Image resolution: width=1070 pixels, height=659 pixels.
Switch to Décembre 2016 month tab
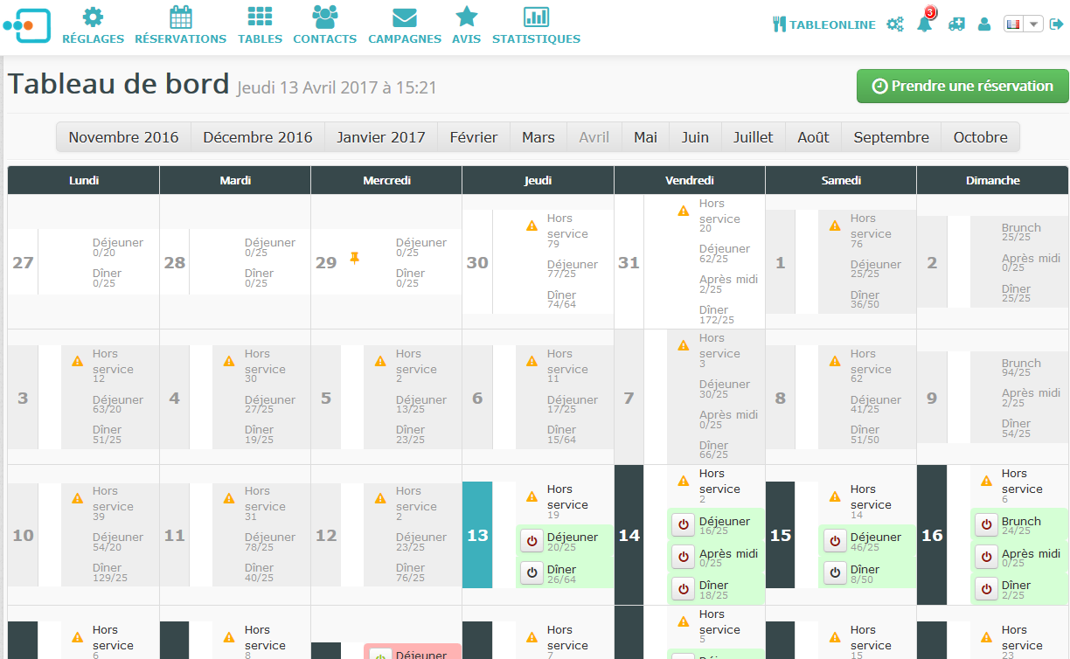point(258,137)
